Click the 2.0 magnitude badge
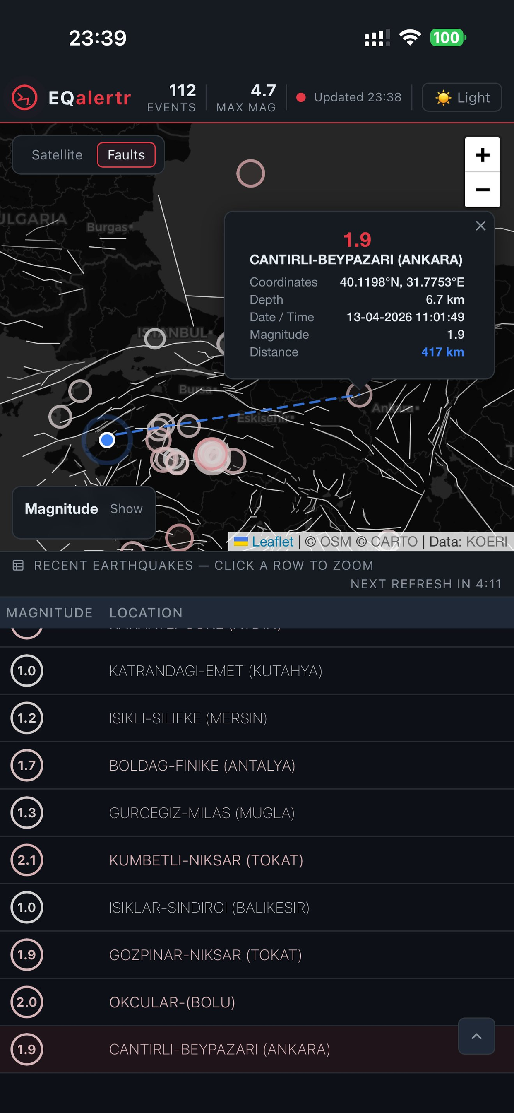Screen dimensions: 514x1113 point(27,1002)
